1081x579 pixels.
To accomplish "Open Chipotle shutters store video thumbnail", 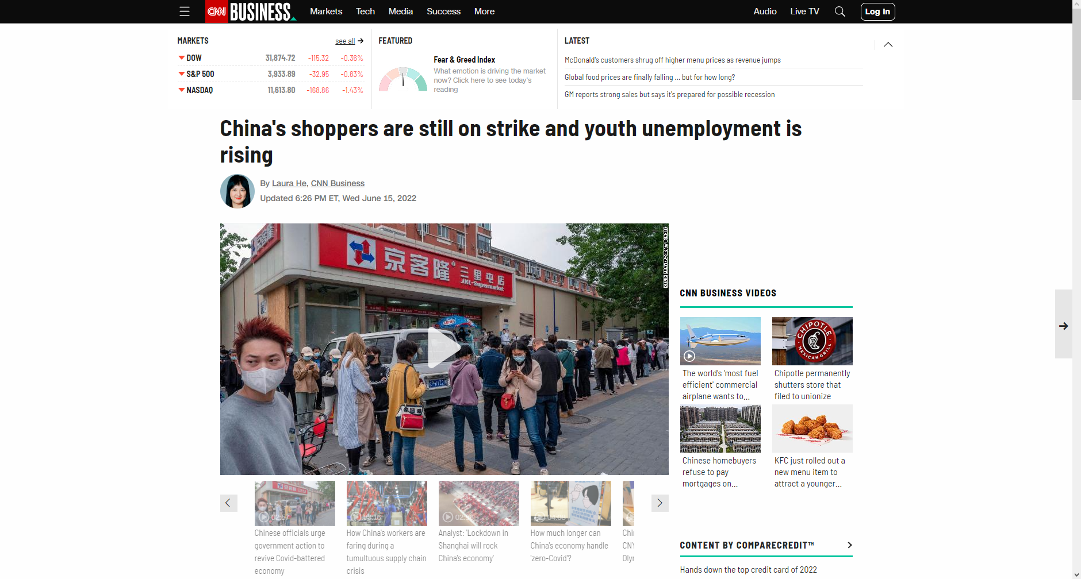I will click(x=812, y=341).
